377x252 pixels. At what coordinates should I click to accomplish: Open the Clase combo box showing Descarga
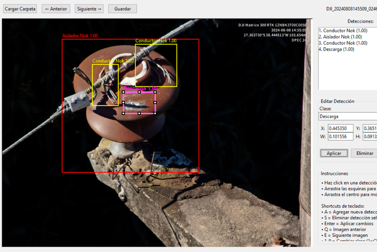click(348, 116)
